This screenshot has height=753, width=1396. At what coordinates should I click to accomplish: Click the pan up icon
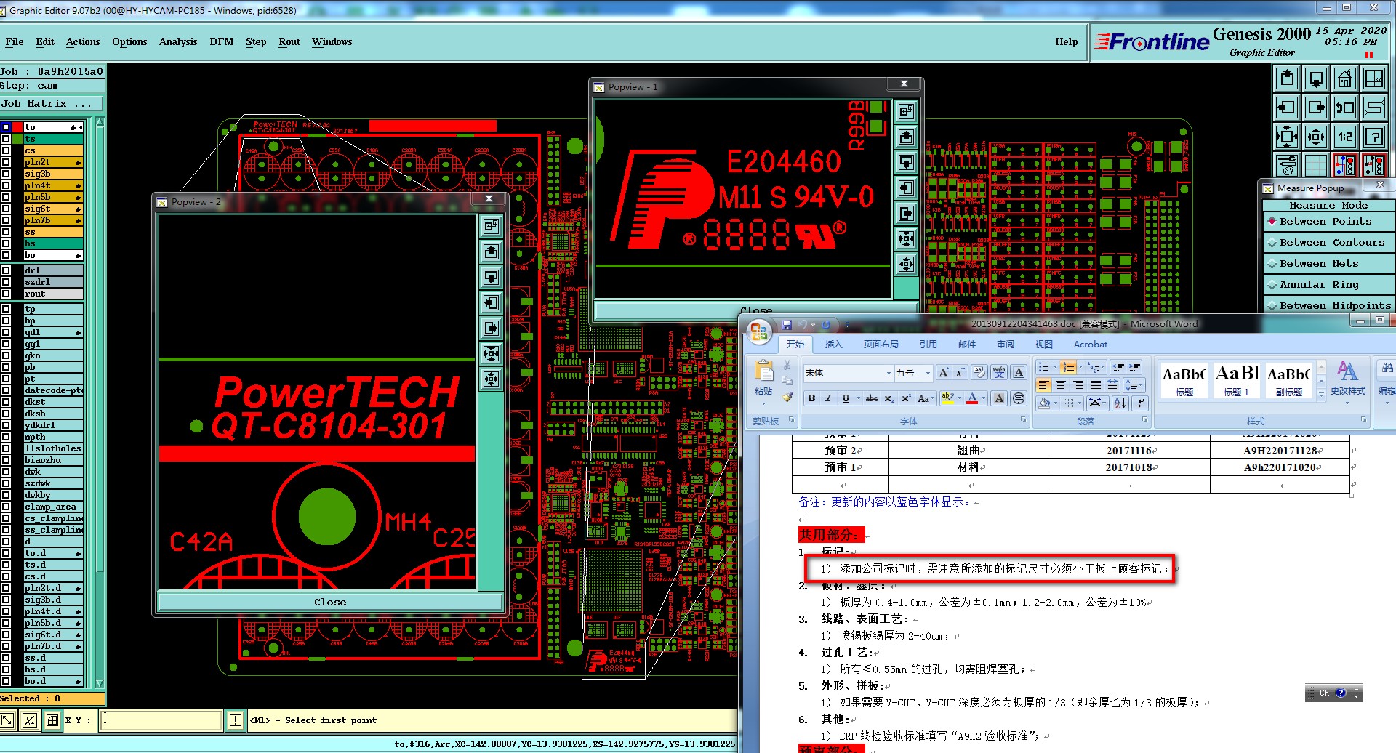[1287, 78]
